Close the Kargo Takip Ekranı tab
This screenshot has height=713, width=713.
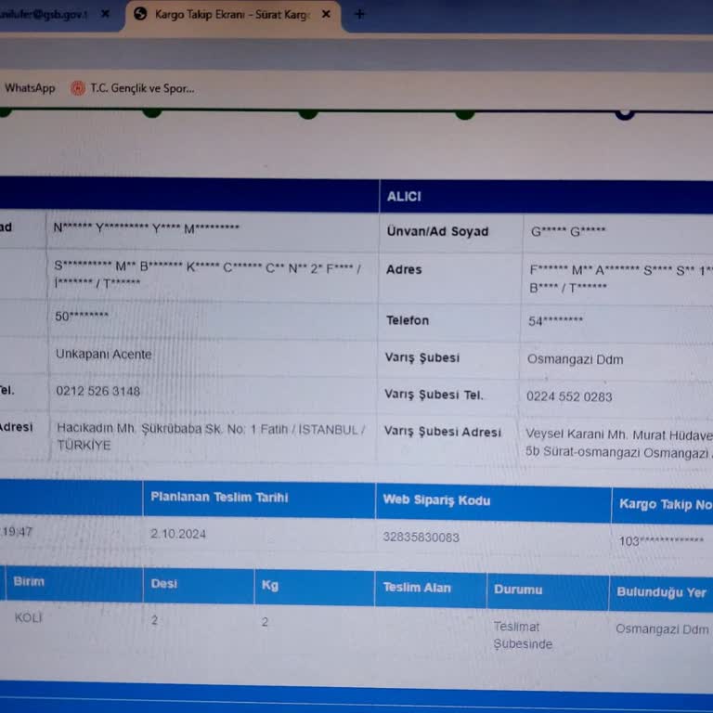pyautogui.click(x=326, y=14)
